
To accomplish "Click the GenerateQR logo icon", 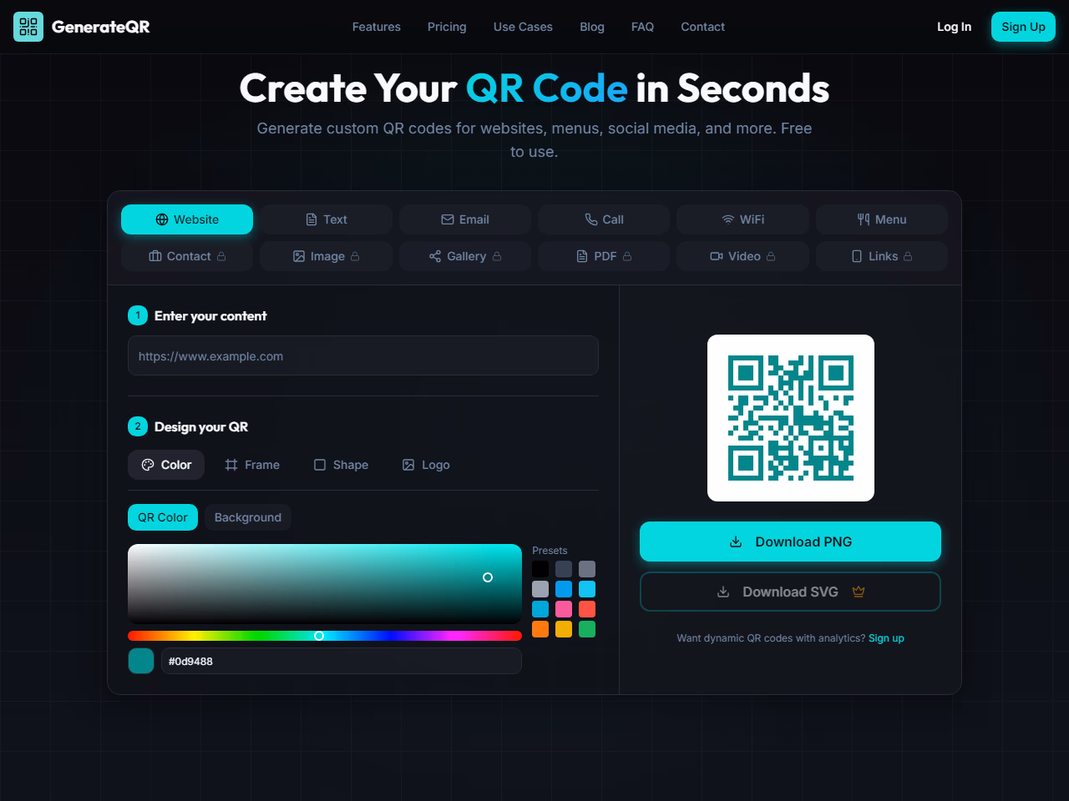I will (x=28, y=27).
